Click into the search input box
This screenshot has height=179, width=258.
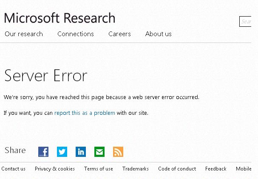tap(247, 21)
